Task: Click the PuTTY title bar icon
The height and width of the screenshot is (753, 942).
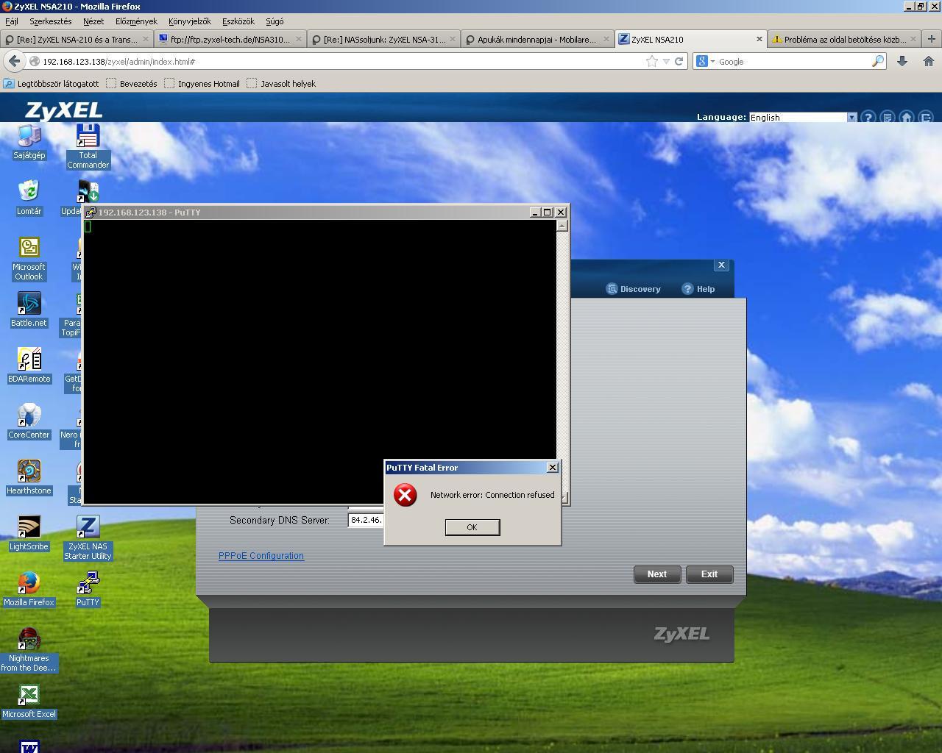Action: 91,212
